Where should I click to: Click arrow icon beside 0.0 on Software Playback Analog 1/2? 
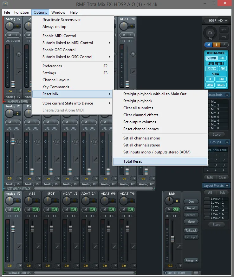click(21, 178)
